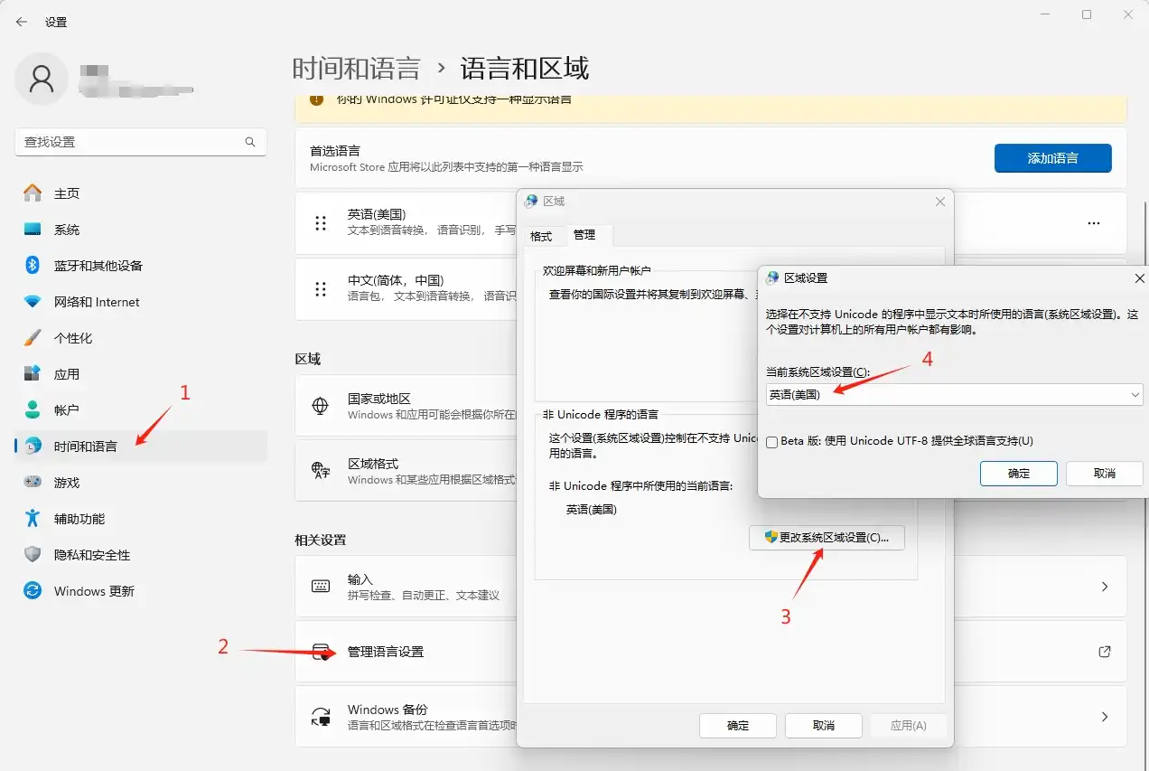Click the 区域格式 row icon
Screen dimensions: 1149x771
click(x=320, y=470)
